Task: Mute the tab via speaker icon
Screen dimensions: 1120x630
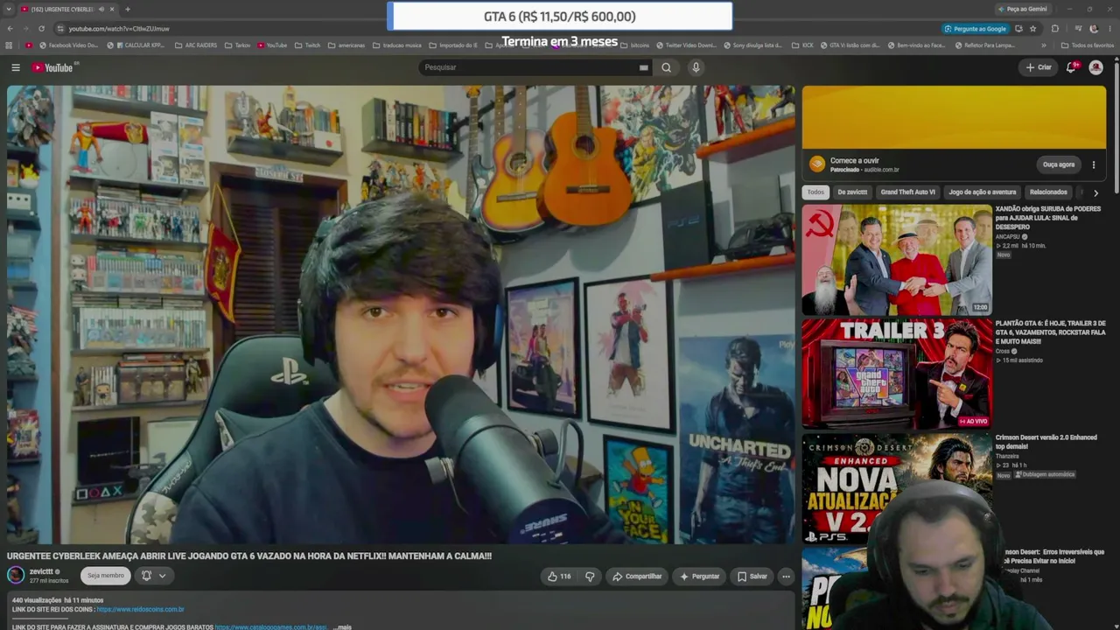Action: click(x=101, y=9)
